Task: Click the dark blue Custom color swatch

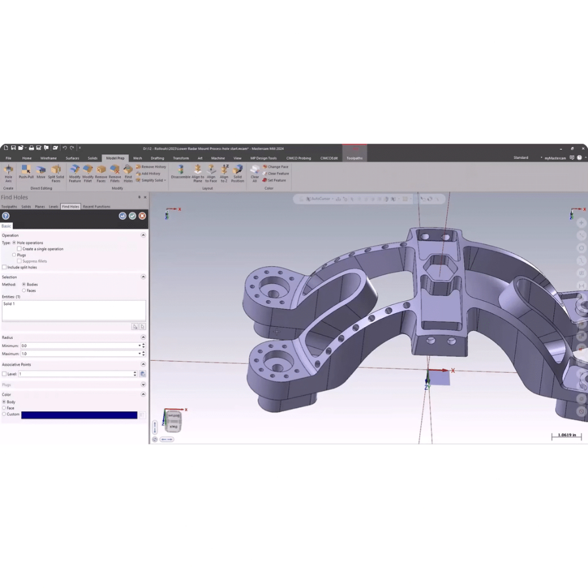Action: [x=79, y=415]
